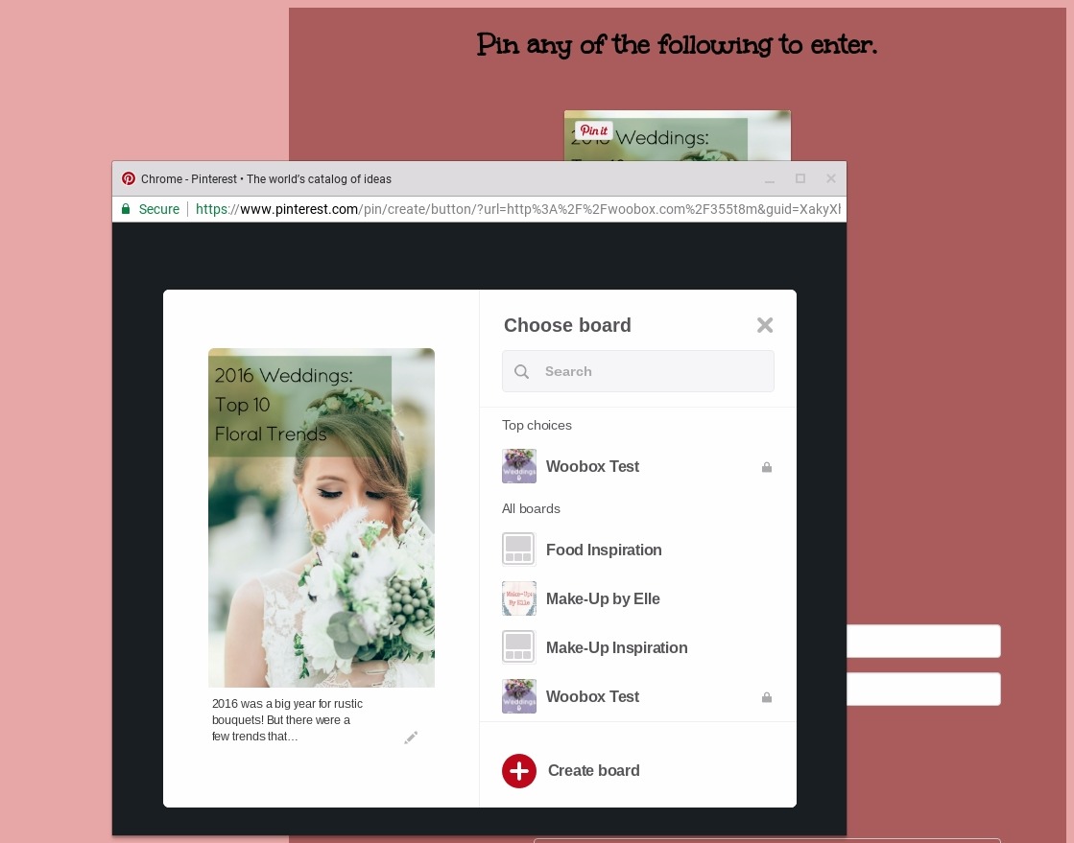
Task: Select the Make-Up by Elle board
Action: coord(637,598)
